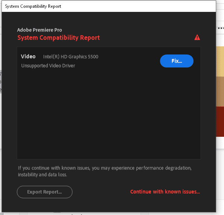Click the Unsupported Video Driver message
Viewport: 224px width, 215px height.
[x=48, y=66]
